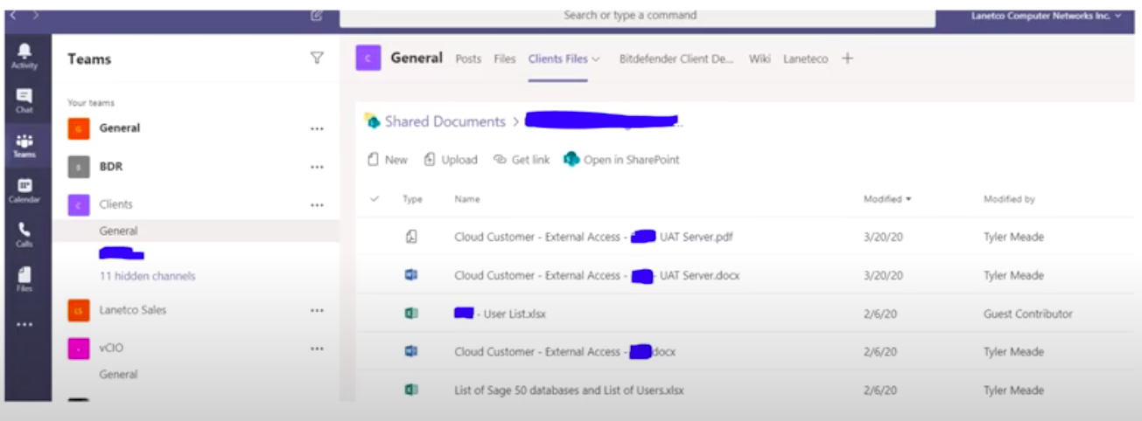Open more options for the Clients team
This screenshot has width=1142, height=421.
coord(317,205)
